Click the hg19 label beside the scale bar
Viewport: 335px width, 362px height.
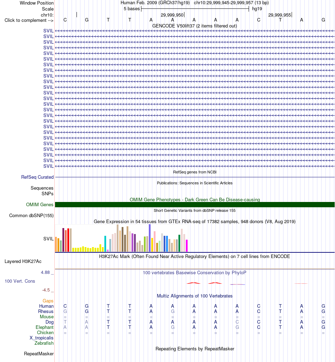257,9
